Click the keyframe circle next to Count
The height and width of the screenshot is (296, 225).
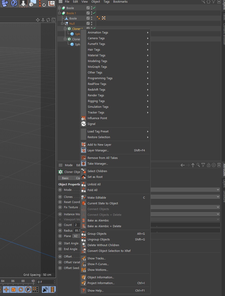[60, 225]
